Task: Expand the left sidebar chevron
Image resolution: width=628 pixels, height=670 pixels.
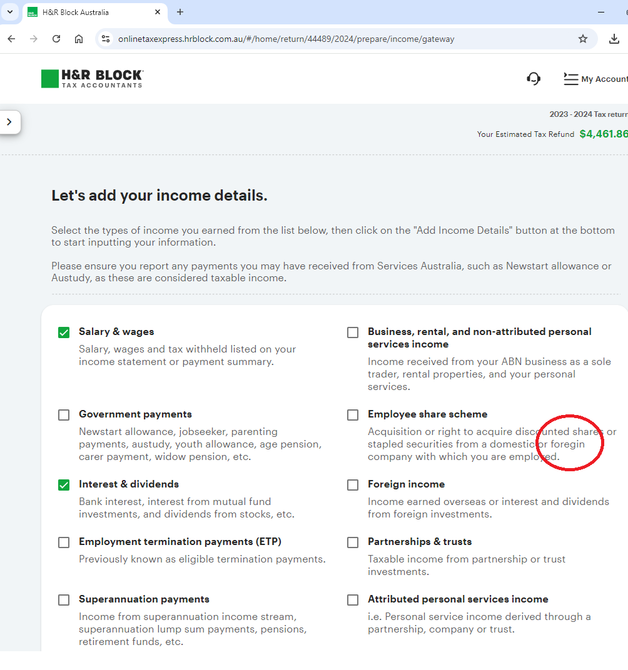Action: click(9, 122)
